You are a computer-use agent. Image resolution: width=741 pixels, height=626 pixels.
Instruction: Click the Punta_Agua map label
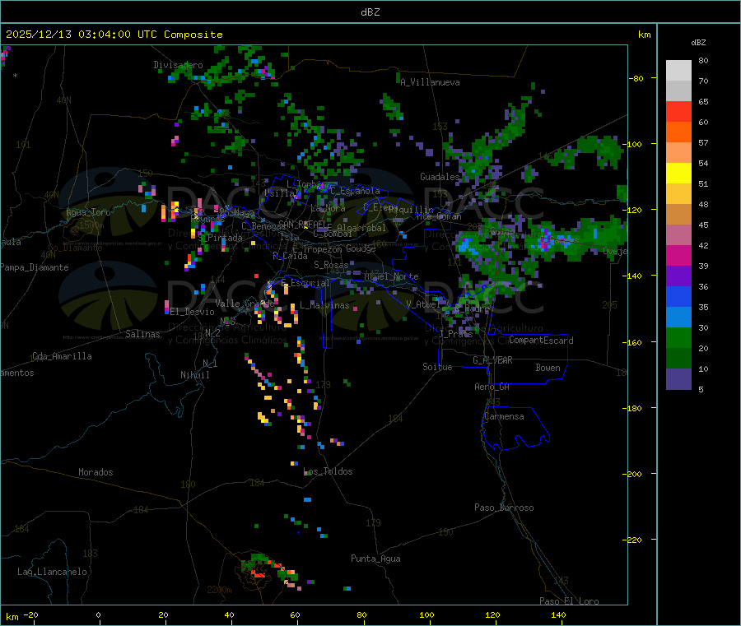pyautogui.click(x=375, y=559)
